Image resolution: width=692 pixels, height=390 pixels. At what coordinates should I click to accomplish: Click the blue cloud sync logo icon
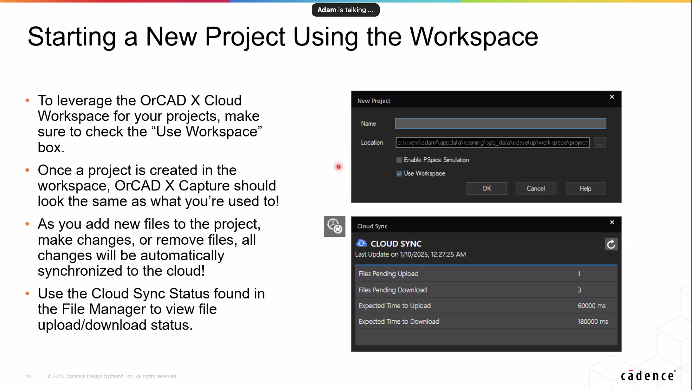tap(361, 243)
